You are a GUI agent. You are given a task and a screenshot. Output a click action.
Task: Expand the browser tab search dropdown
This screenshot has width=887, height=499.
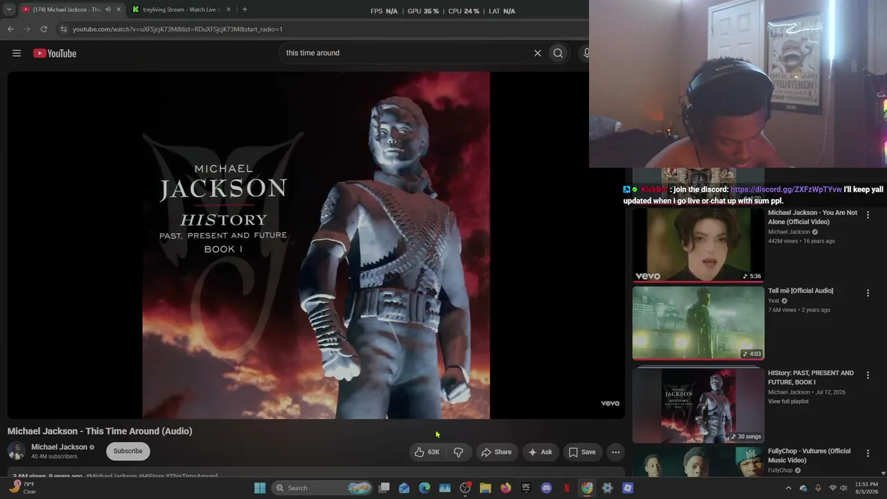click(x=9, y=10)
